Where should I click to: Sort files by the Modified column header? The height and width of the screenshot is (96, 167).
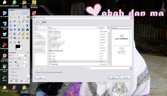pos(103,28)
